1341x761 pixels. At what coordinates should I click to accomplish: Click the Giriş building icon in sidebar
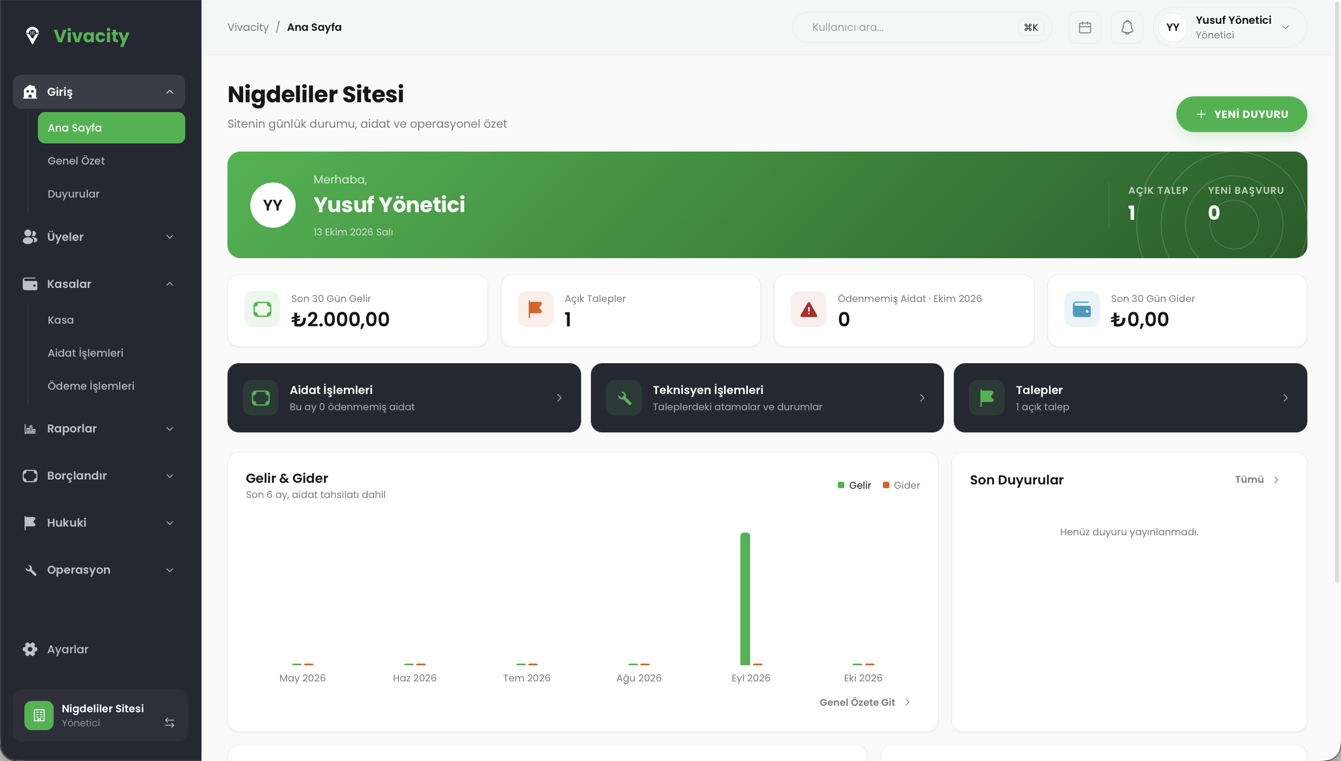tap(30, 92)
